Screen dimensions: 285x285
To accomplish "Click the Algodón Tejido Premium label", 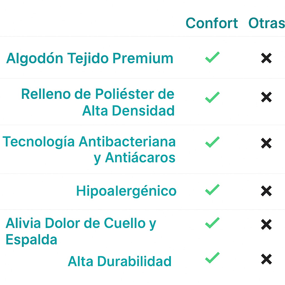I will (x=90, y=58).
